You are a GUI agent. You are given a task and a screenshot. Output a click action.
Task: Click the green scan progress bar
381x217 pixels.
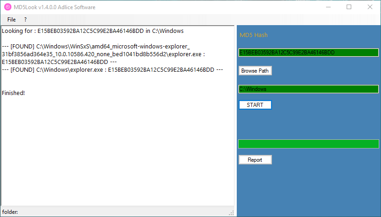308,144
